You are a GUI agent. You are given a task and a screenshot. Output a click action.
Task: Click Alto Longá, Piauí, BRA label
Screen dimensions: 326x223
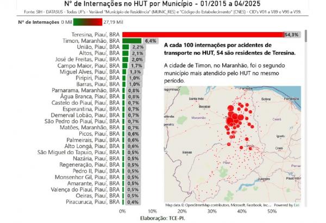tap(92, 146)
